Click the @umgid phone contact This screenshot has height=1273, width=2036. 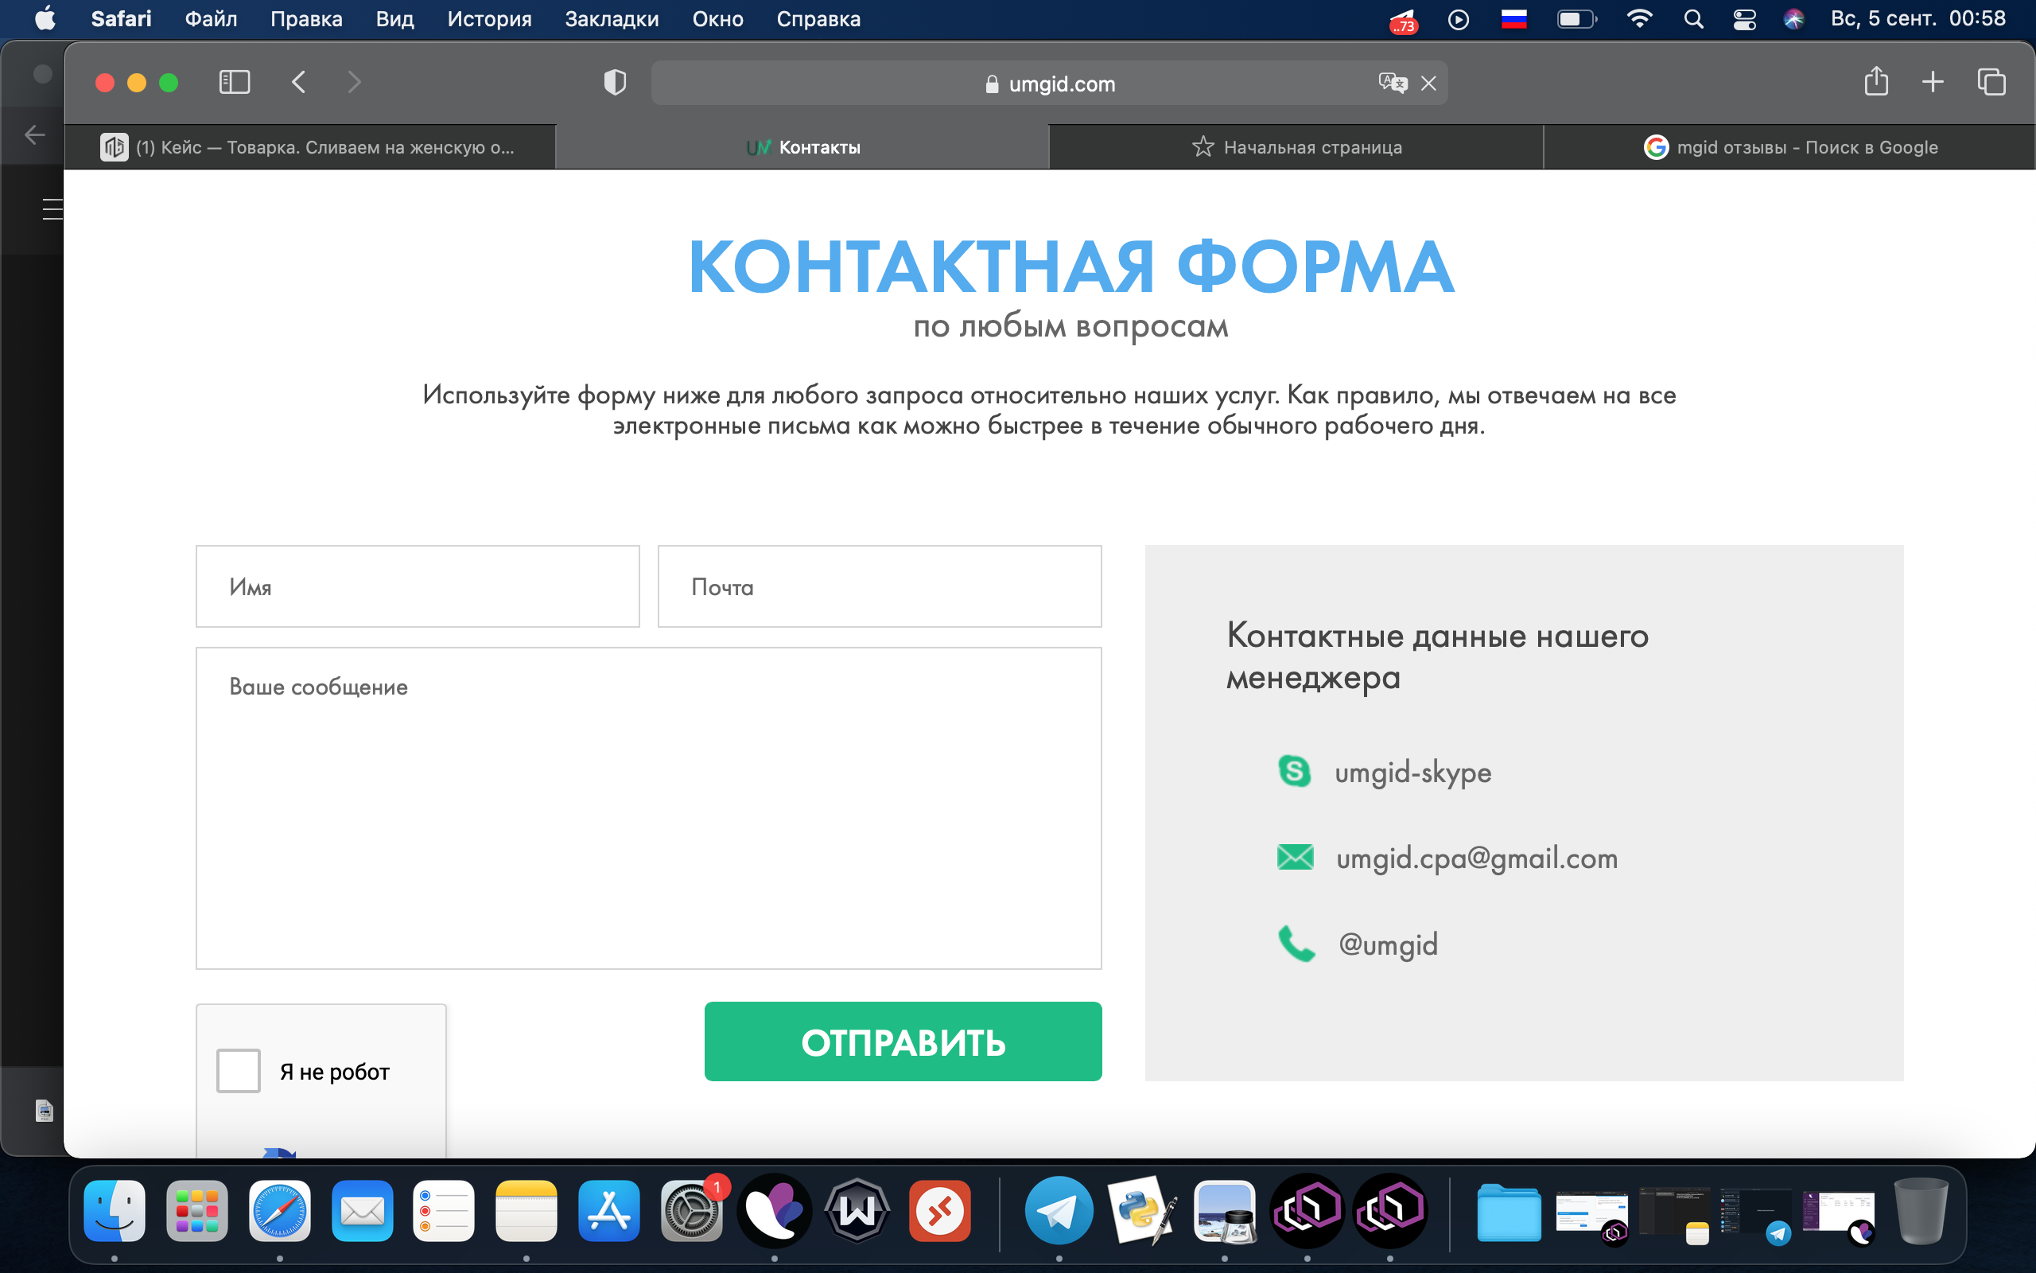(1387, 944)
